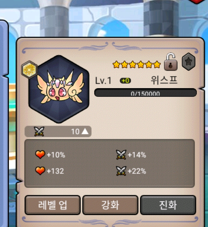Click the Lv.1 level label
208x227 pixels.
pyautogui.click(x=103, y=81)
